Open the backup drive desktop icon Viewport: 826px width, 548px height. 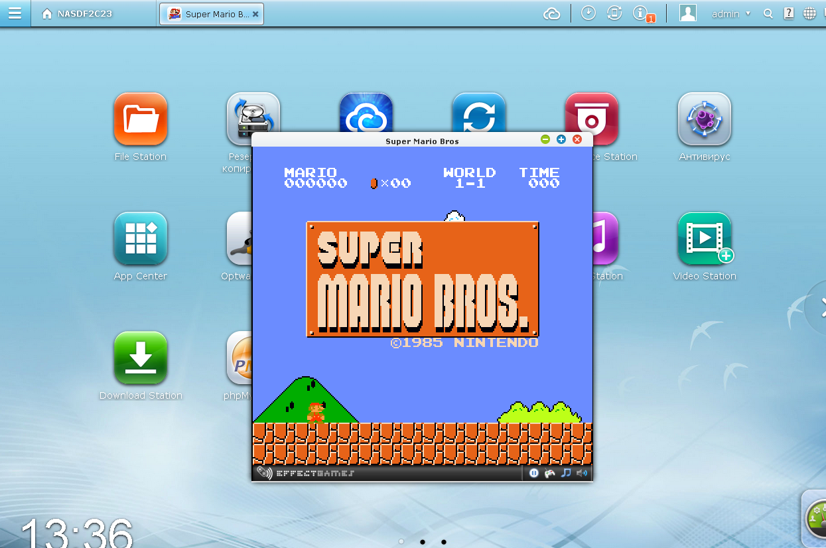pyautogui.click(x=253, y=113)
